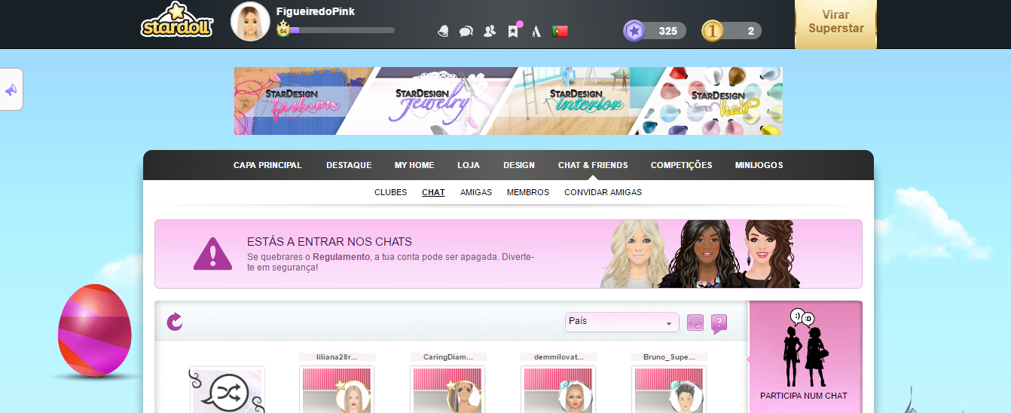Click the username FigueiredoPink

(316, 11)
